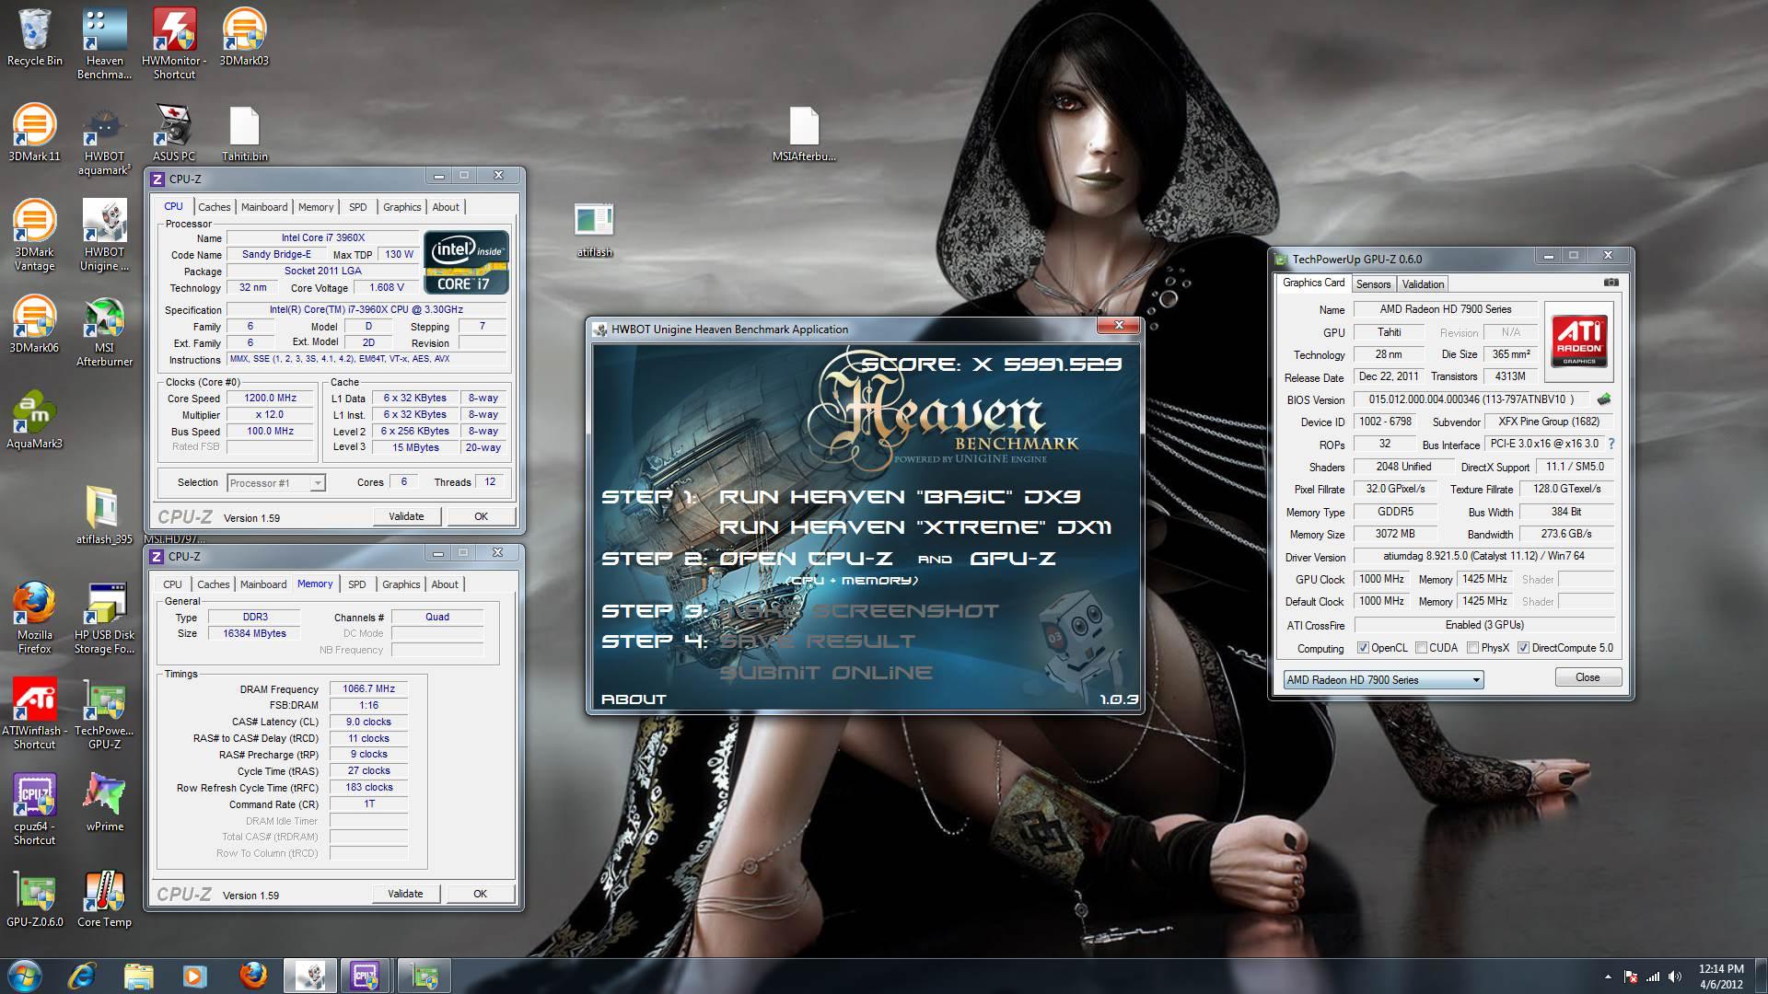Open ABOUT in Heaven benchmark window
The height and width of the screenshot is (994, 1768).
634,699
